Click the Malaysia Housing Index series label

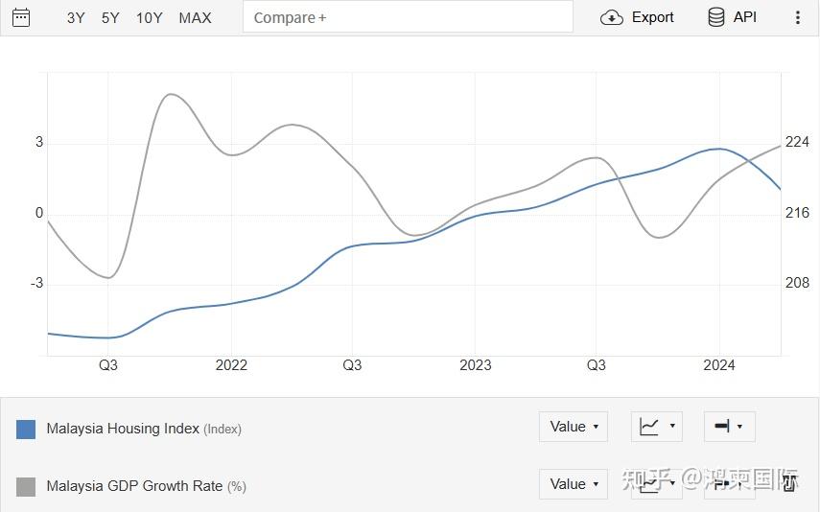pos(123,429)
